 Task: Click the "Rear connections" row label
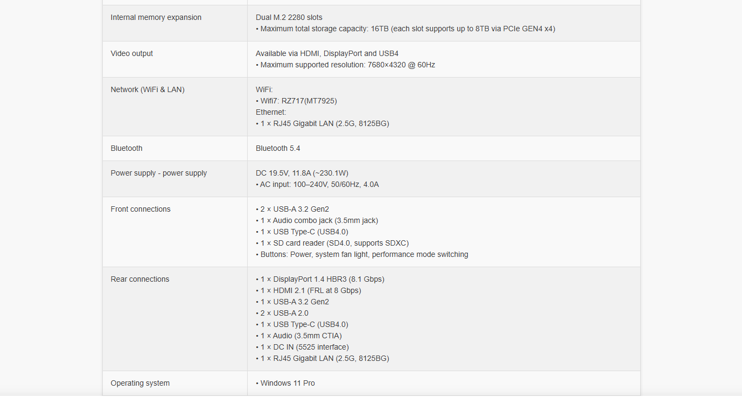click(139, 279)
